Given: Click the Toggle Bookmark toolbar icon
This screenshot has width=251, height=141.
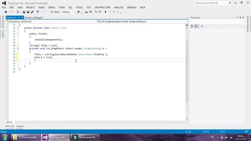Looking at the screenshot, I should [x=105, y=12].
